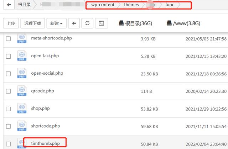The height and width of the screenshot is (149, 228).
Task: Navigate to wp-content breadcrumb folder
Action: point(103,5)
